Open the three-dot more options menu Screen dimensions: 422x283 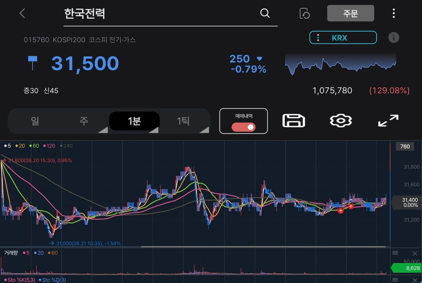point(394,13)
